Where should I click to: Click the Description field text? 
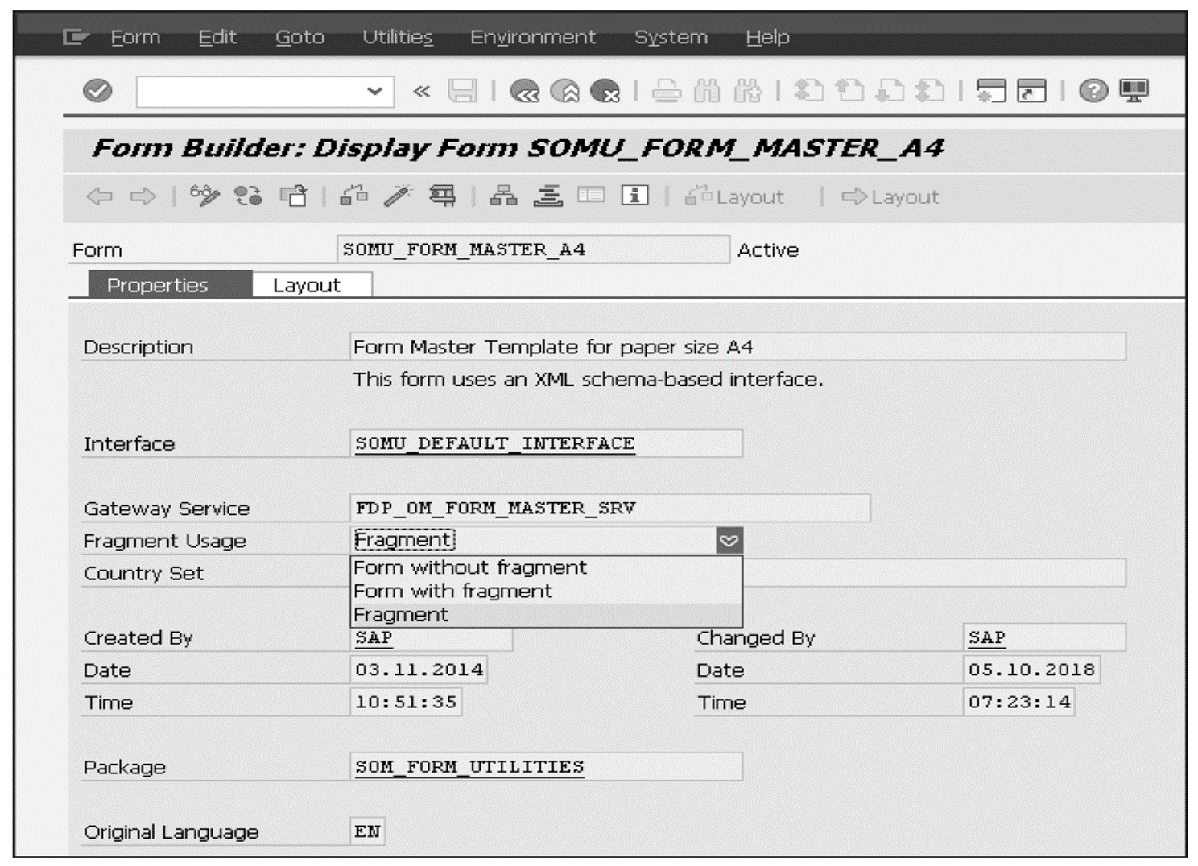click(737, 347)
